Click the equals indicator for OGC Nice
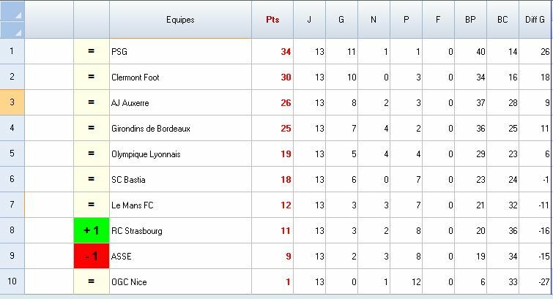Image resolution: width=553 pixels, height=299 pixels. [92, 282]
